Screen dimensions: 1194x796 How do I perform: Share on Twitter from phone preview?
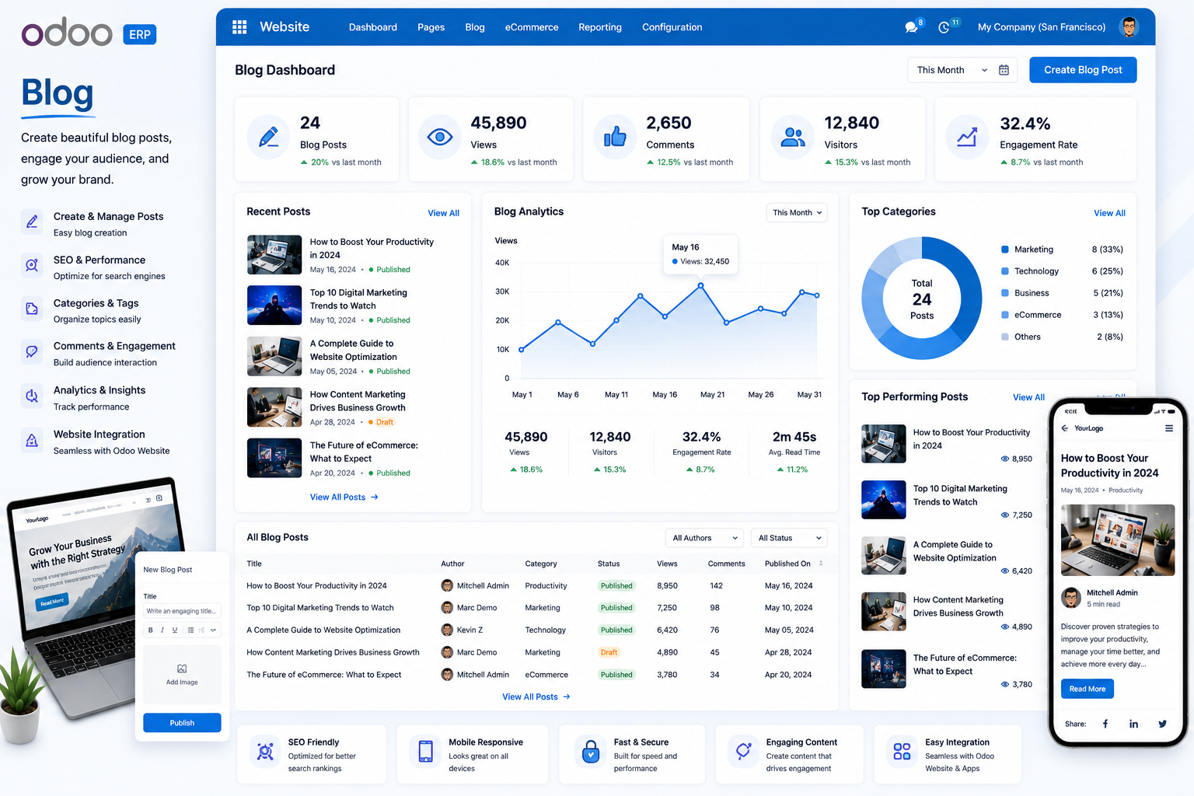(1162, 724)
